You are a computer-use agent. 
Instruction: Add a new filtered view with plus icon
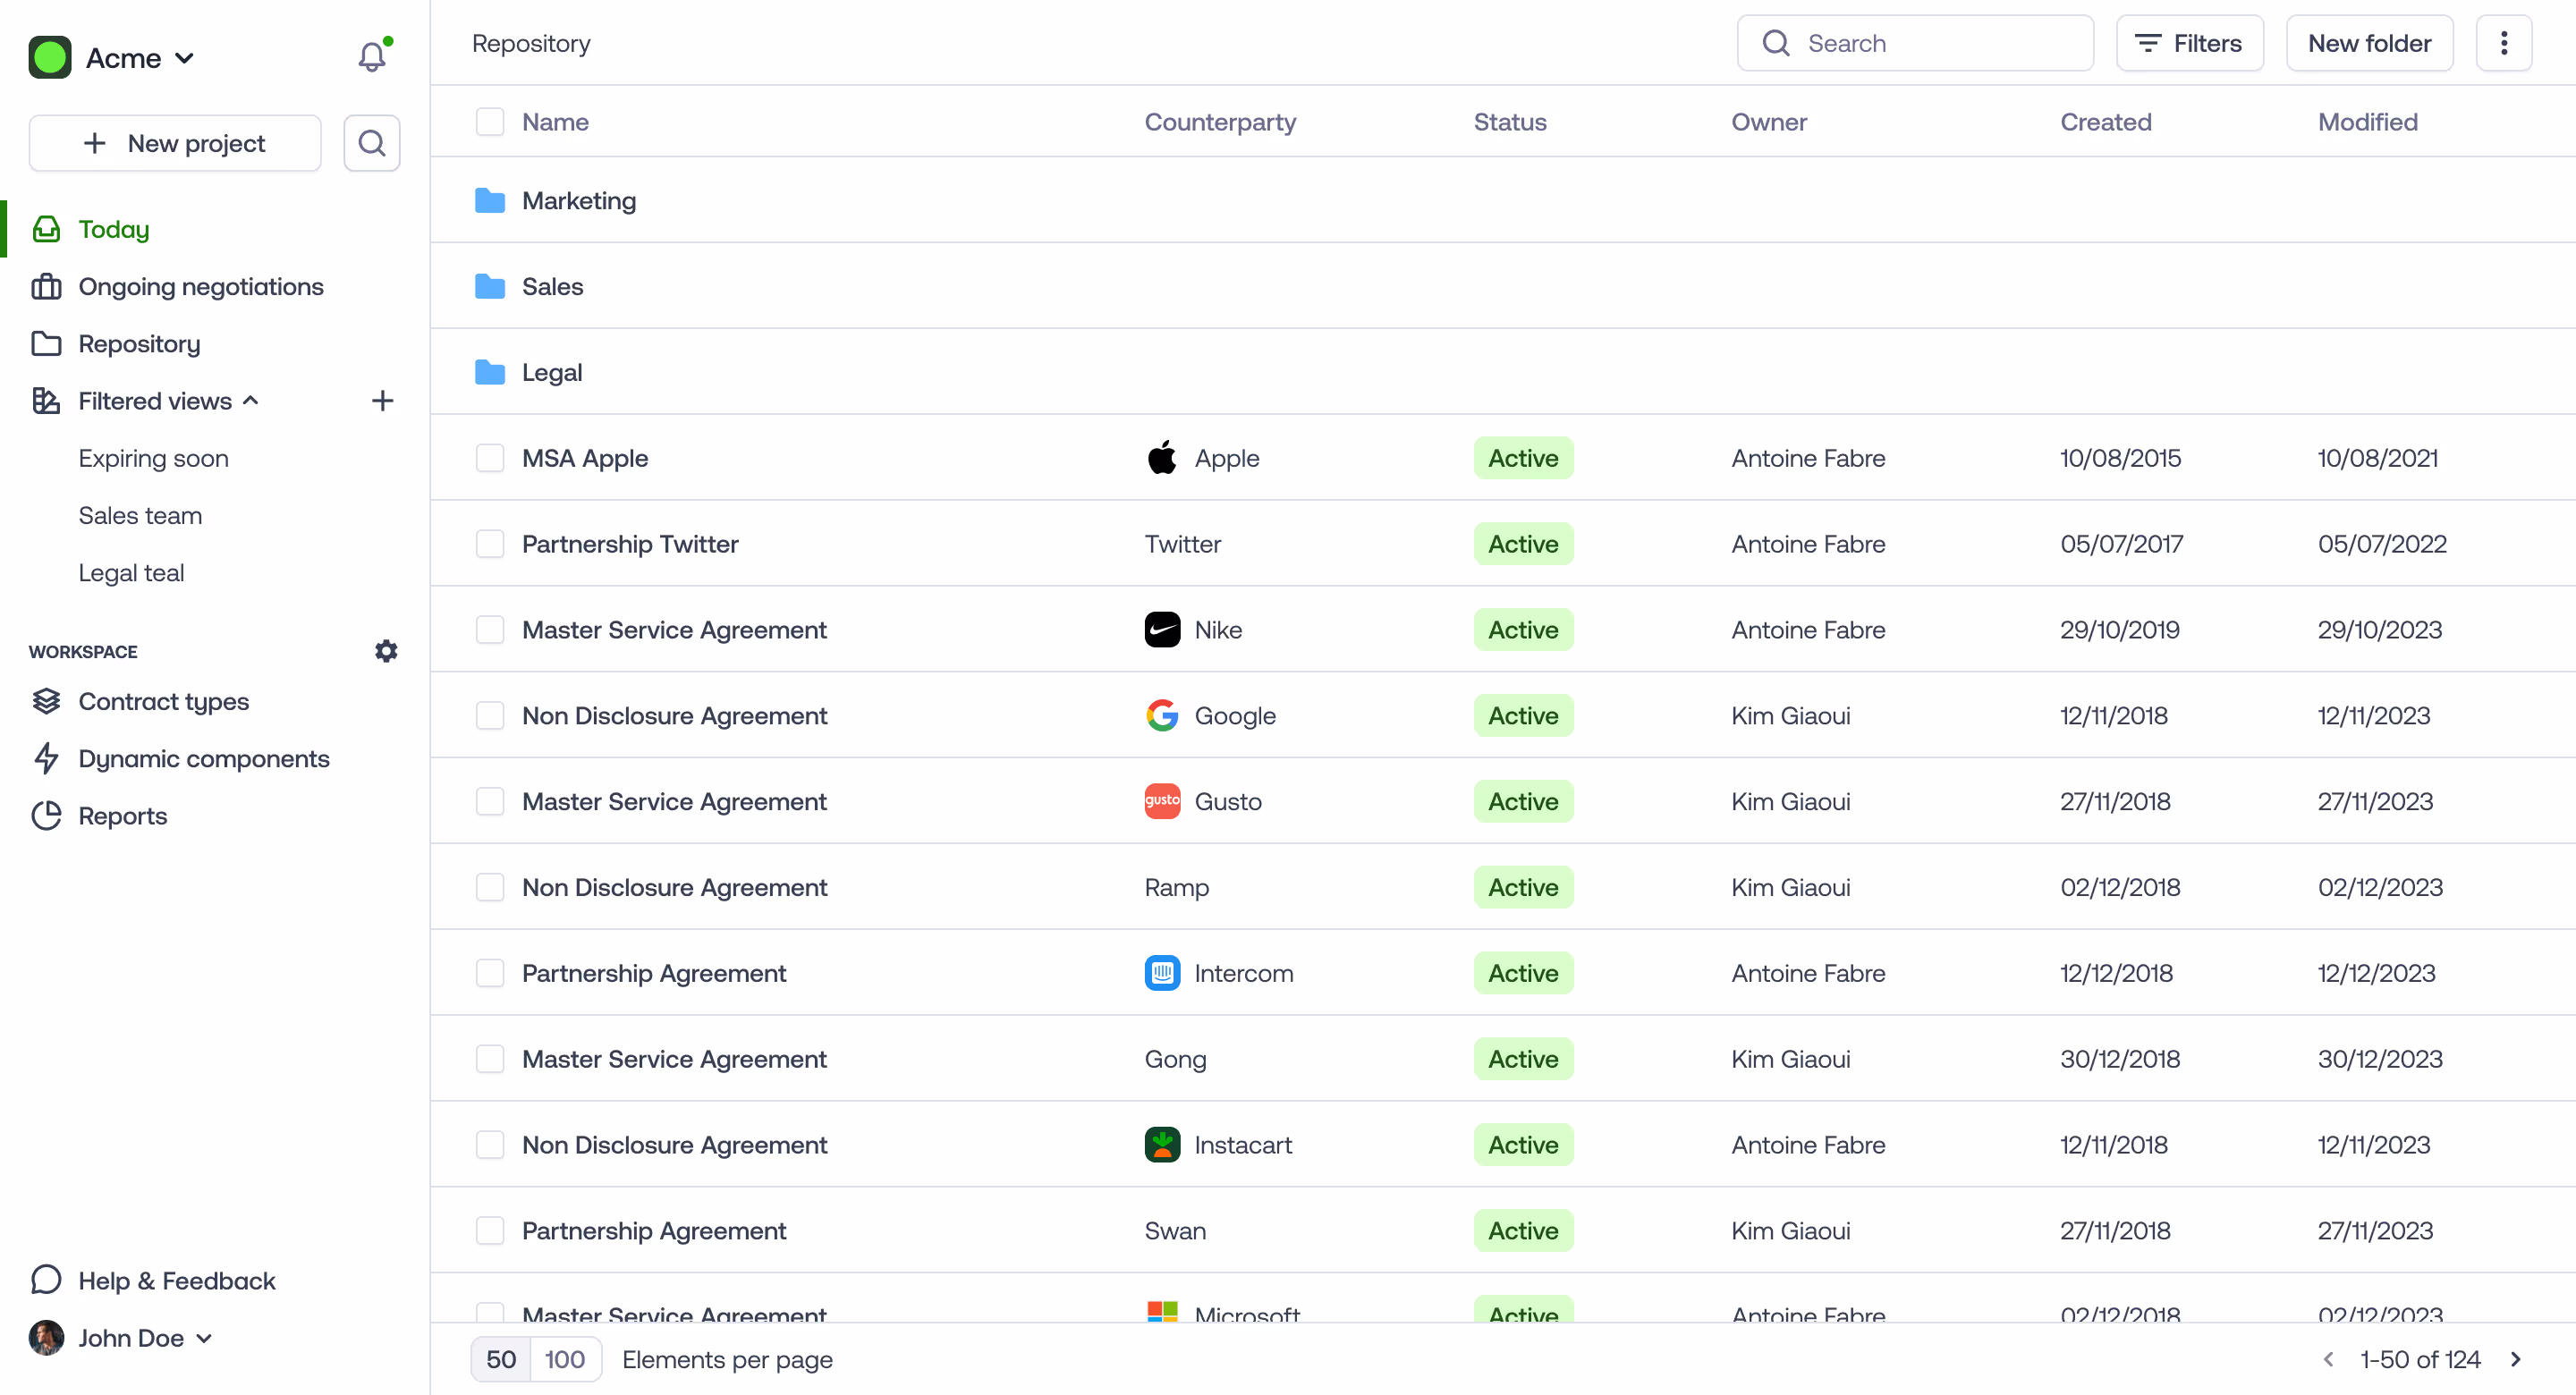(382, 401)
